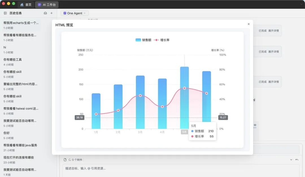Image resolution: width=305 pixels, height=177 pixels.
Task: Click the macOS green fullscreen button
Action: (x=14, y=3)
